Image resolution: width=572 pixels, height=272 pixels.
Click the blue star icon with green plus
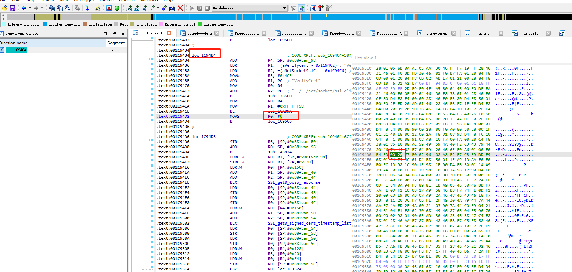[x=164, y=8]
